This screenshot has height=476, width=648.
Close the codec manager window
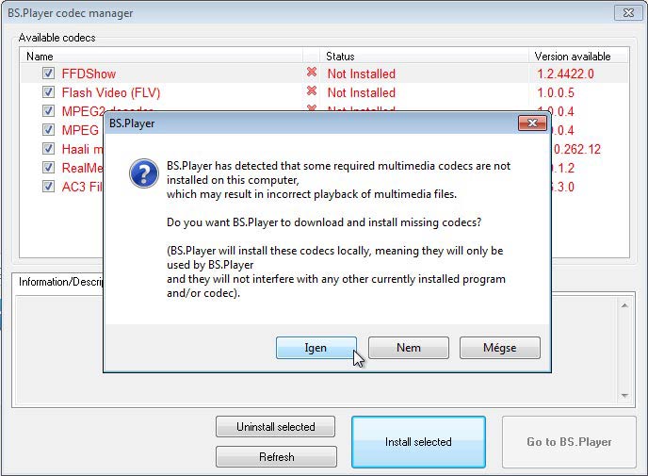tap(628, 13)
